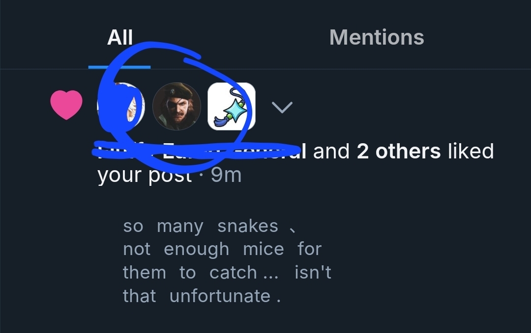Open the green star charm avatar
The image size is (531, 333).
pos(232,106)
